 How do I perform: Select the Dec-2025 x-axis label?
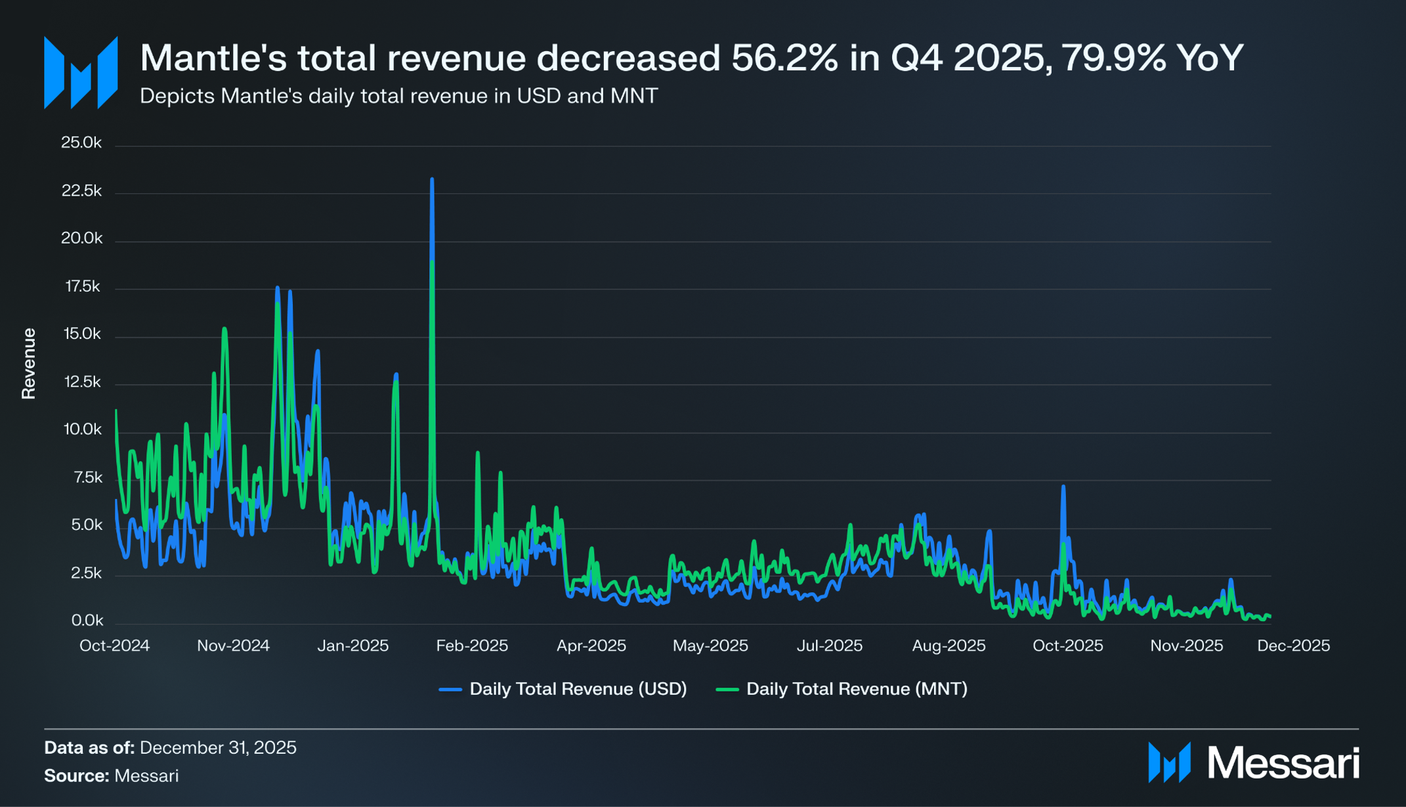tap(1293, 645)
